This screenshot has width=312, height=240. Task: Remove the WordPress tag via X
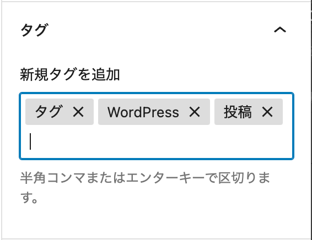click(x=195, y=112)
